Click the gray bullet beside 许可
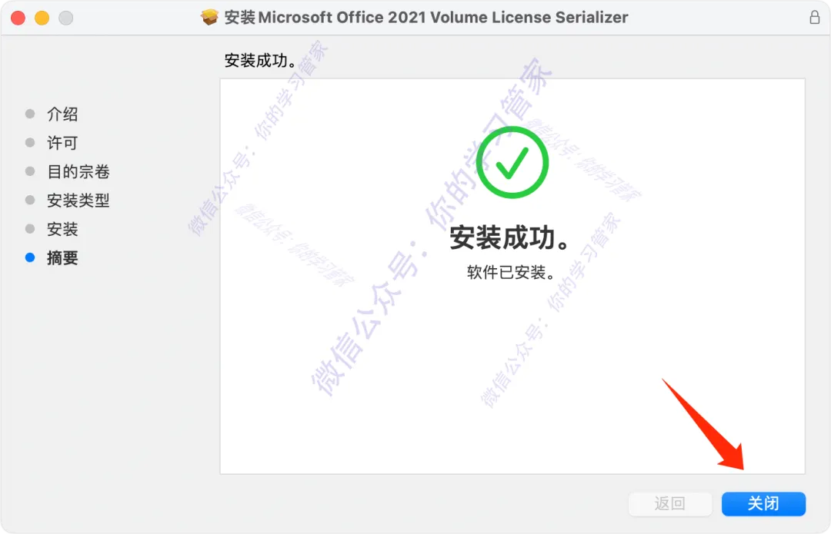Image resolution: width=831 pixels, height=534 pixels. pyautogui.click(x=30, y=142)
